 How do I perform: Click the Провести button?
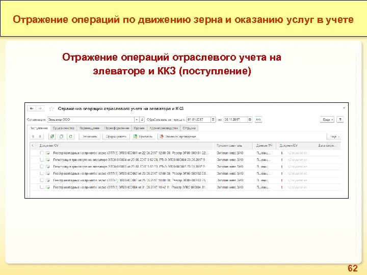[143, 136]
